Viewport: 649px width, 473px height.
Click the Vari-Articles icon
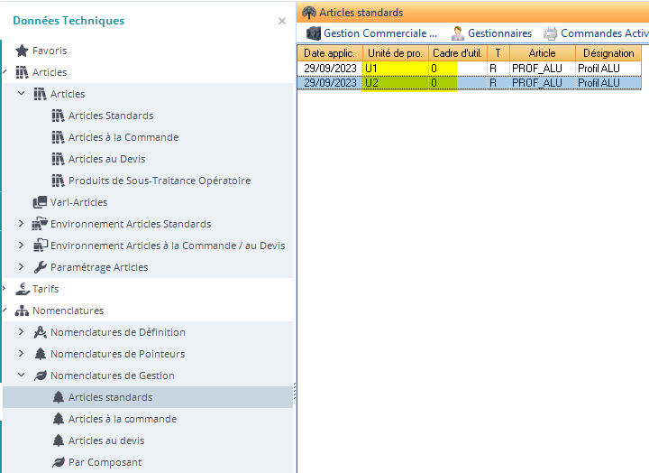point(40,202)
